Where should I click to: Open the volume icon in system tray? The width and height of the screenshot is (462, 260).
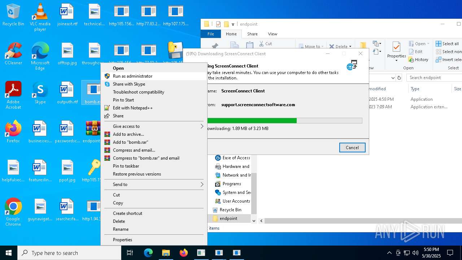pos(415,253)
